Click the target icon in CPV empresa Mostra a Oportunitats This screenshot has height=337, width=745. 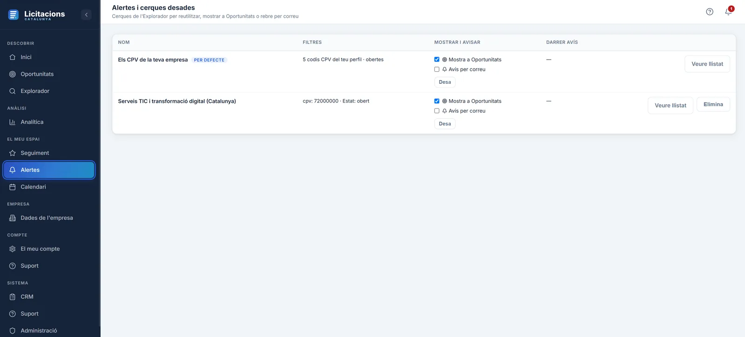(445, 60)
